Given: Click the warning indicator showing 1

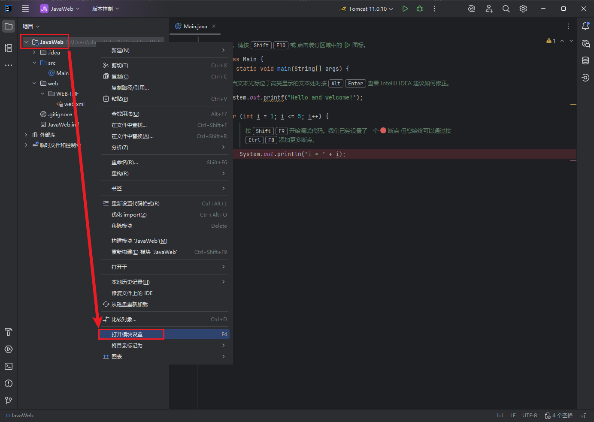Looking at the screenshot, I should tap(551, 41).
